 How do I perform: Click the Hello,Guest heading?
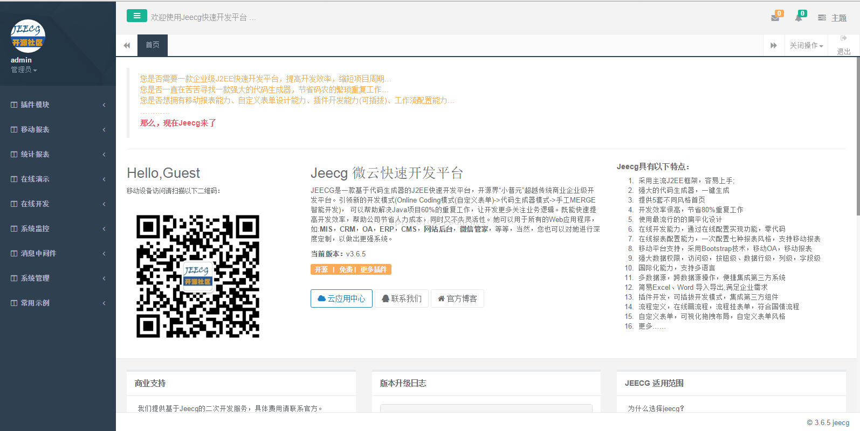pyautogui.click(x=163, y=173)
